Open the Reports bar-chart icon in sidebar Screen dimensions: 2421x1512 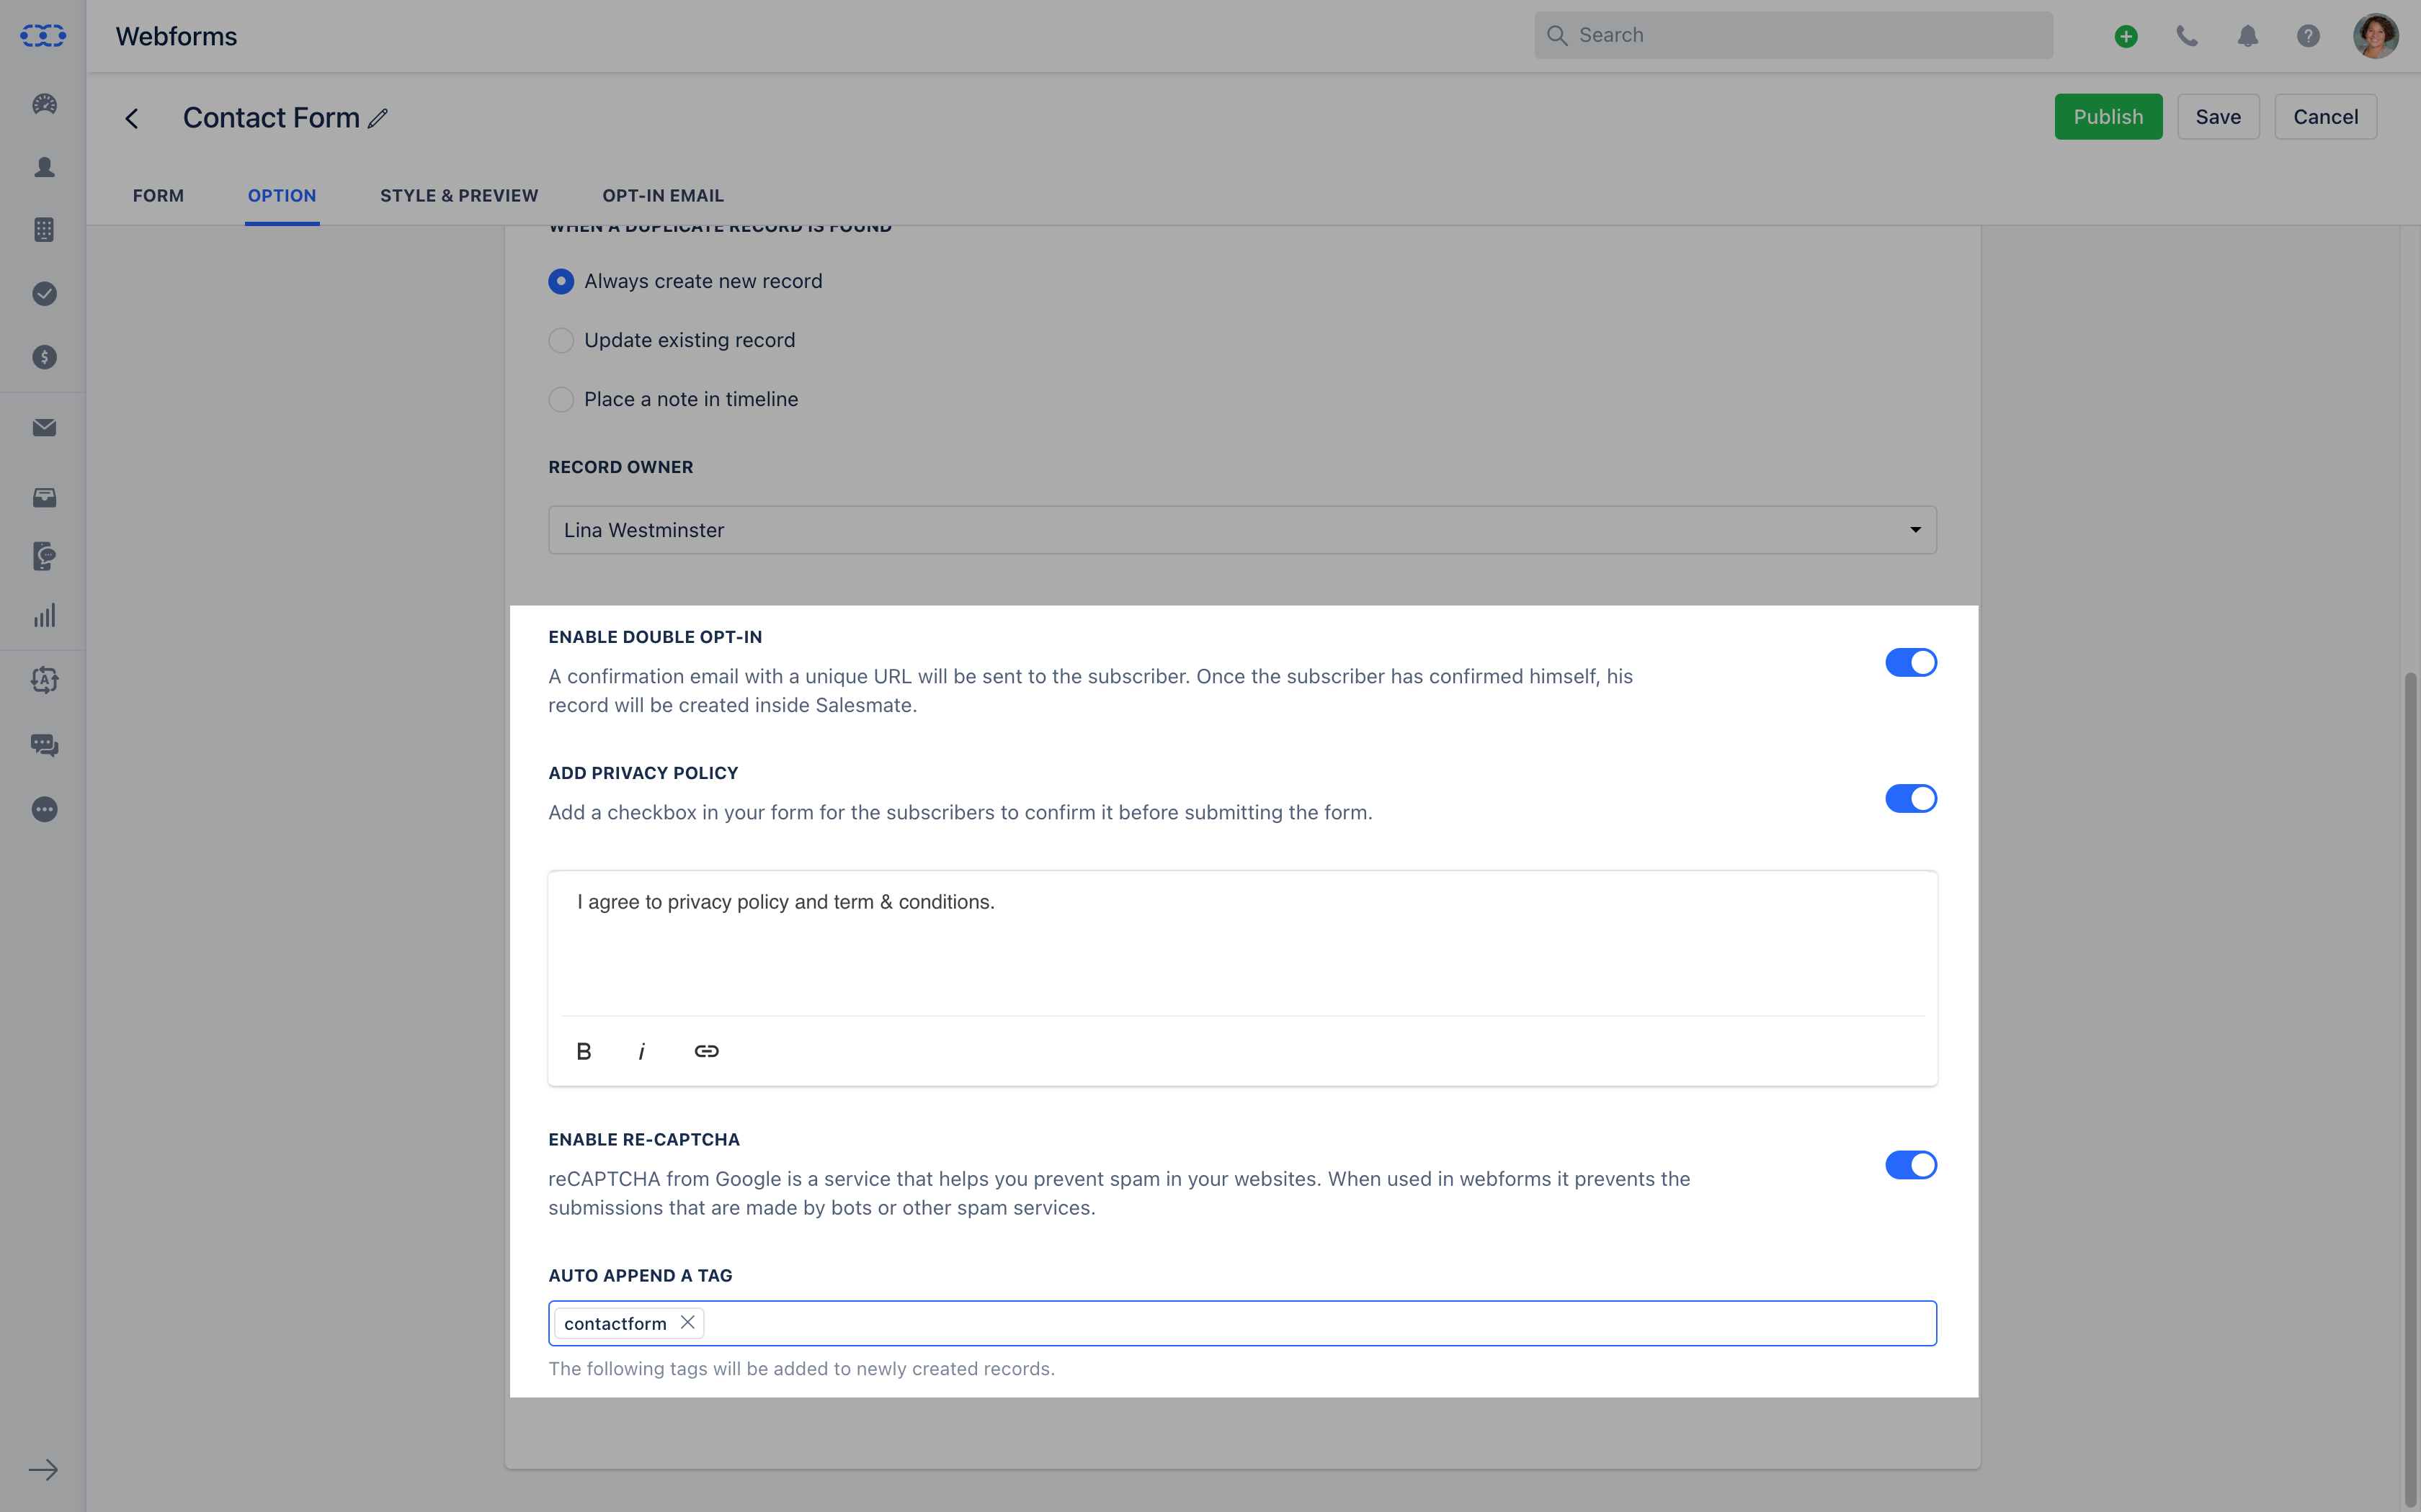[x=43, y=615]
